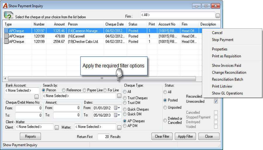This screenshot has height=150, width=263.
Task: Click the Clear Filter button
Action: (162, 136)
